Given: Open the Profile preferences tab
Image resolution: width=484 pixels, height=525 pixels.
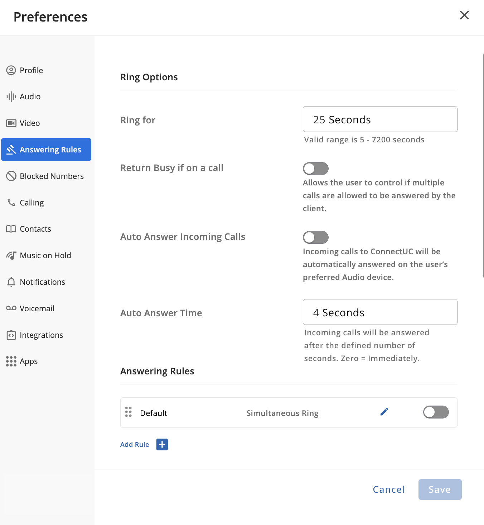Looking at the screenshot, I should click(x=32, y=70).
